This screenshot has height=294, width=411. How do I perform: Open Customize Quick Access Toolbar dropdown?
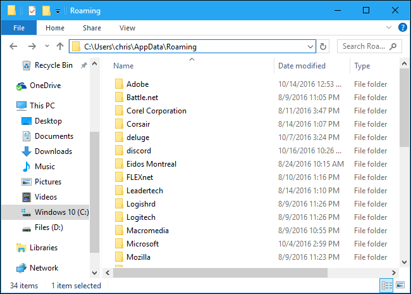(x=58, y=11)
